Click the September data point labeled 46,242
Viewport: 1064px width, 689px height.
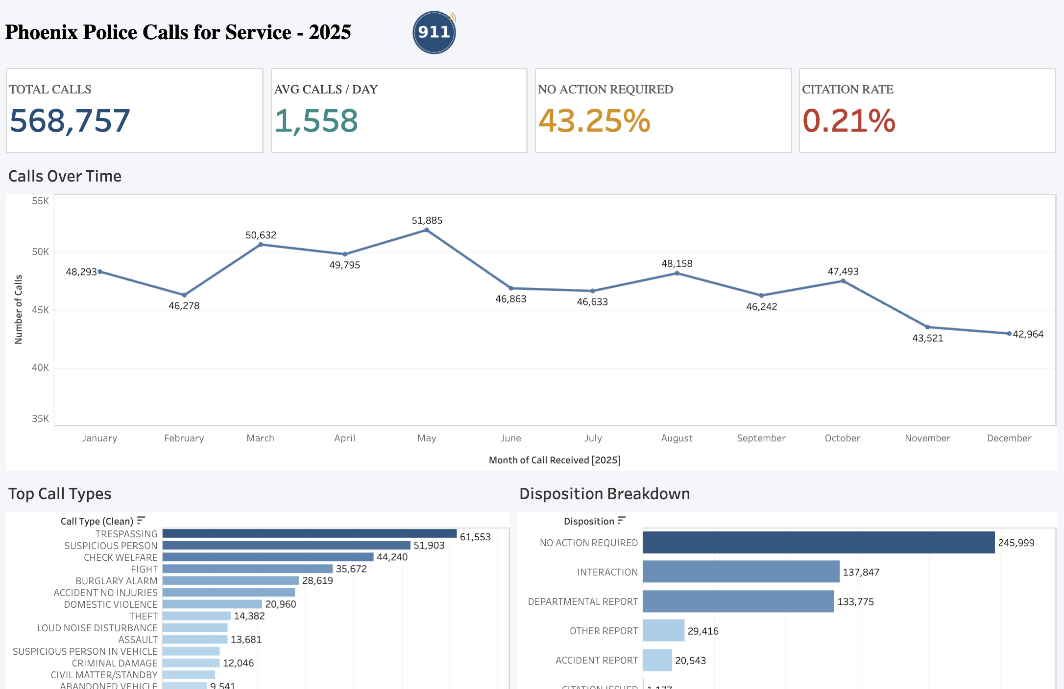761,296
